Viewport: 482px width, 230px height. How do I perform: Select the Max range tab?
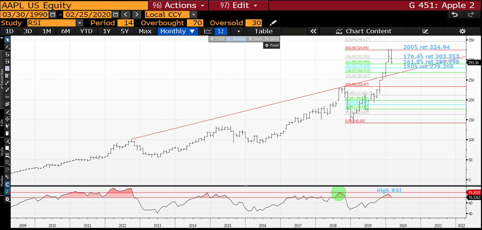pos(145,31)
